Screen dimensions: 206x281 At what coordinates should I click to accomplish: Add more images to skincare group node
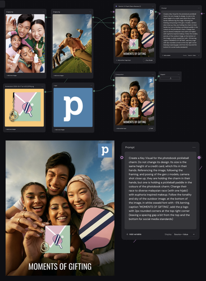click(x=12, y=75)
